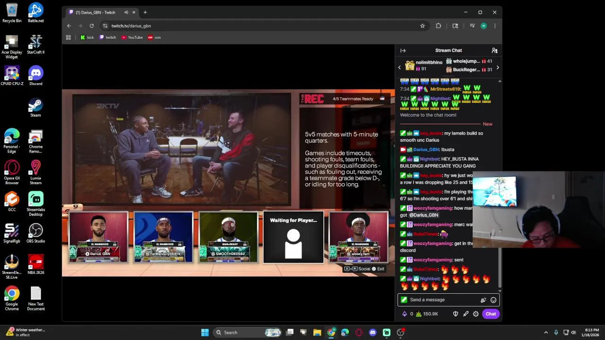The height and width of the screenshot is (340, 605).
Task: Open the New Text Document file
Action: click(35, 298)
